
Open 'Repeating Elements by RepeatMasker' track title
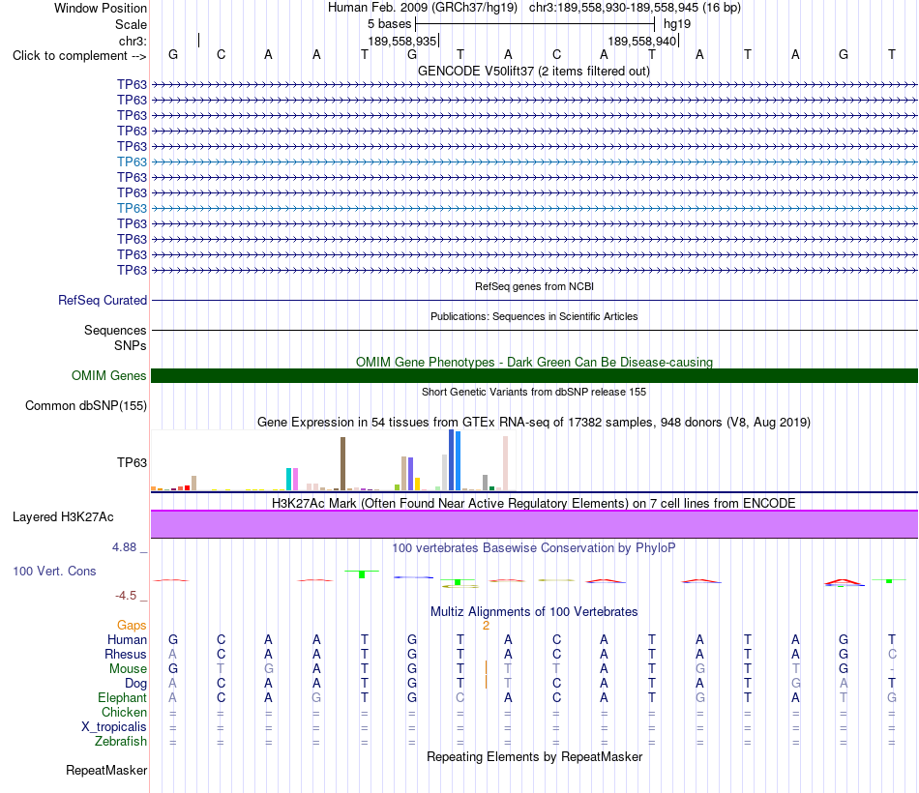point(534,756)
